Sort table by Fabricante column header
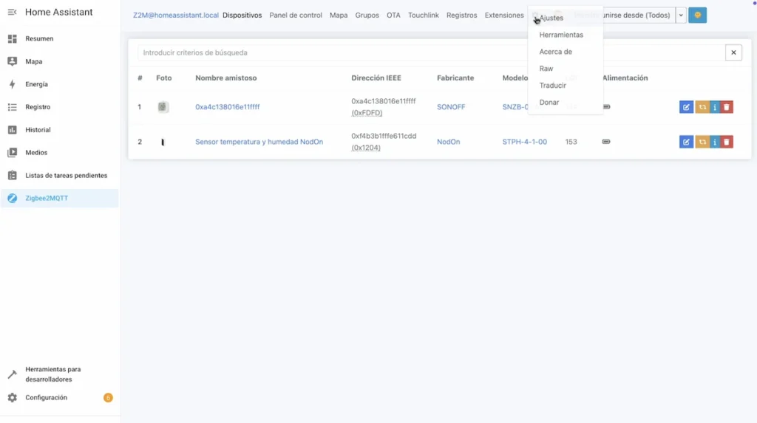The height and width of the screenshot is (423, 757). coord(455,78)
